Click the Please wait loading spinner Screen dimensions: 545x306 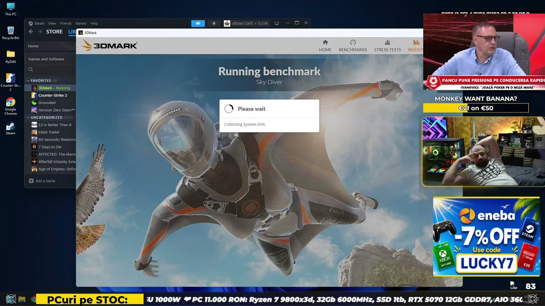[229, 109]
